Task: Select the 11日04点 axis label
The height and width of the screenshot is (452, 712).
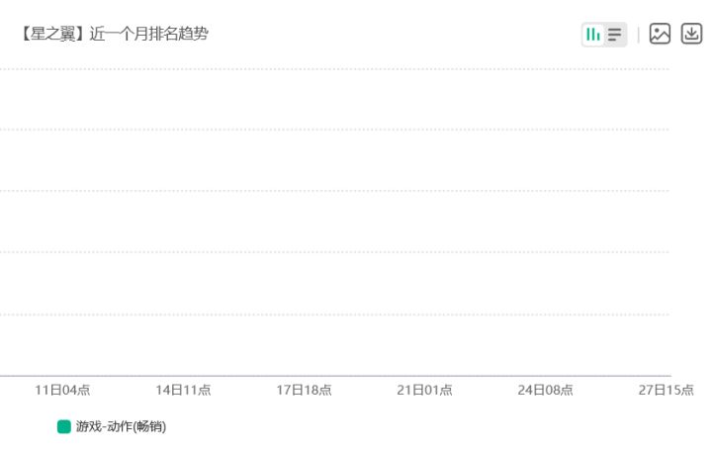Action: click(62, 390)
